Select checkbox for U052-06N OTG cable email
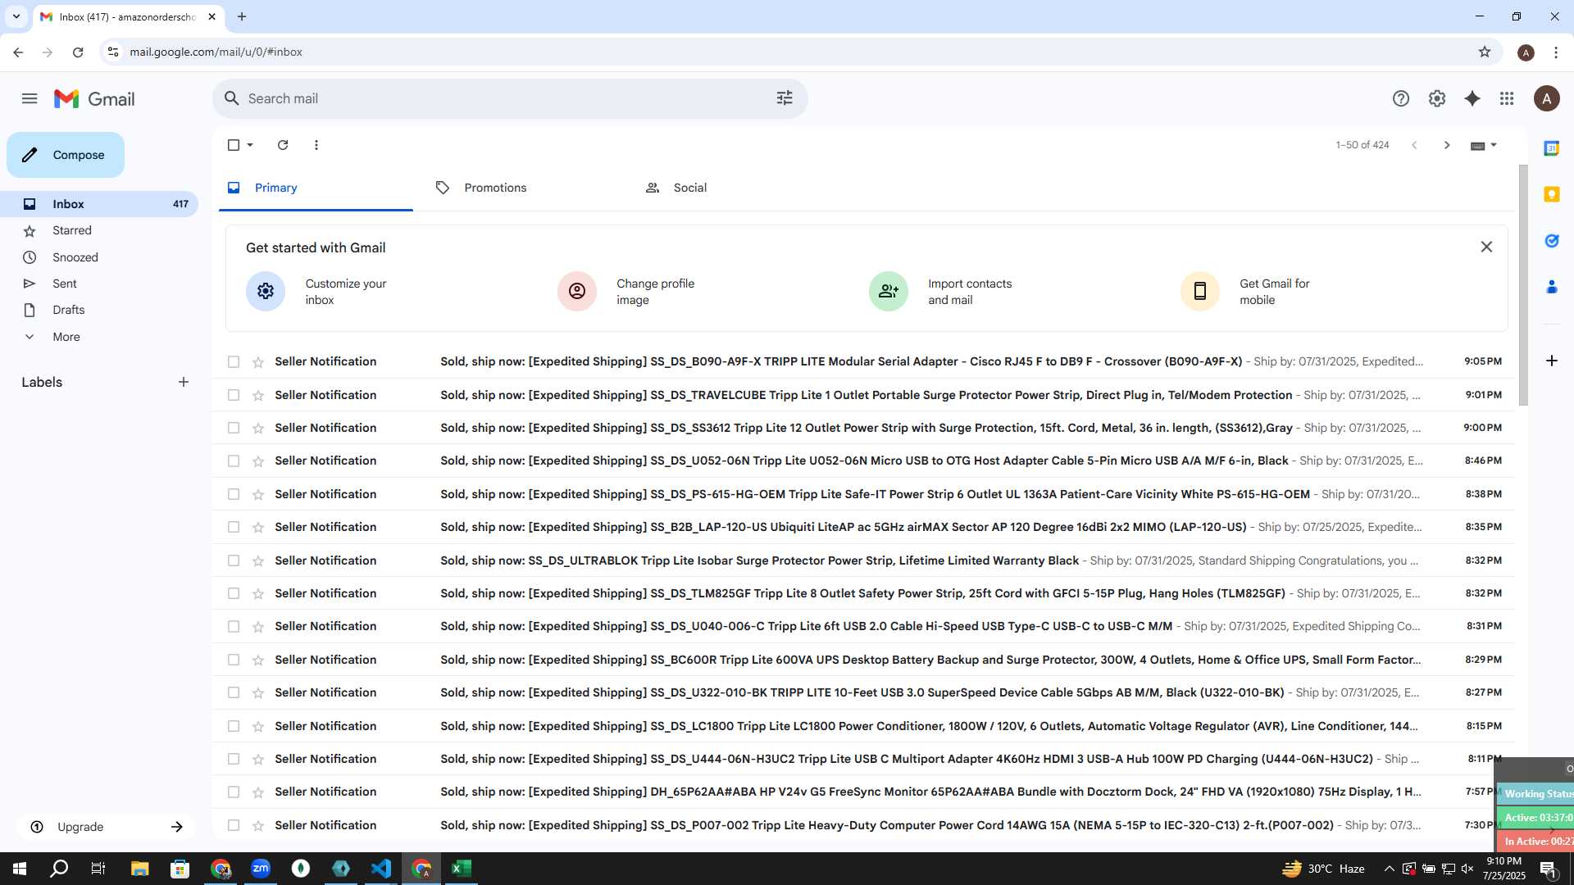Viewport: 1574px width, 885px height. coord(234,461)
